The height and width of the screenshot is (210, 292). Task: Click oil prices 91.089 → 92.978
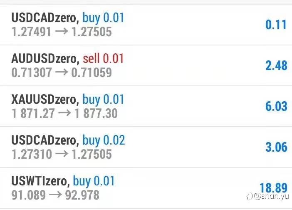coord(55,195)
